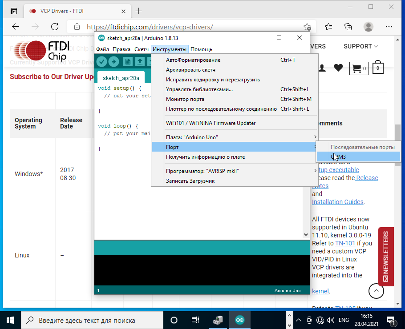405x329 pixels.
Task: Click the Verify sketch checkmark icon
Action: [102, 62]
